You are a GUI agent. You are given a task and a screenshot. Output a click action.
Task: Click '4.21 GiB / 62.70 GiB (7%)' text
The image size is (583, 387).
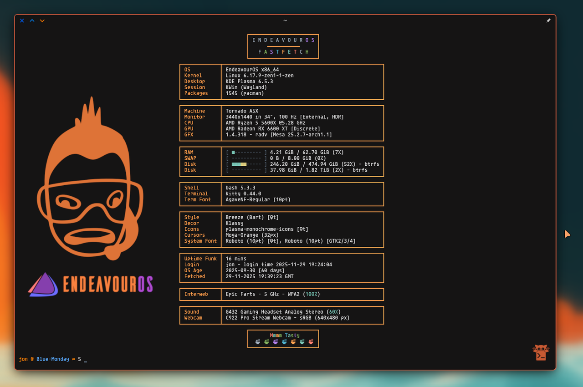click(x=307, y=153)
